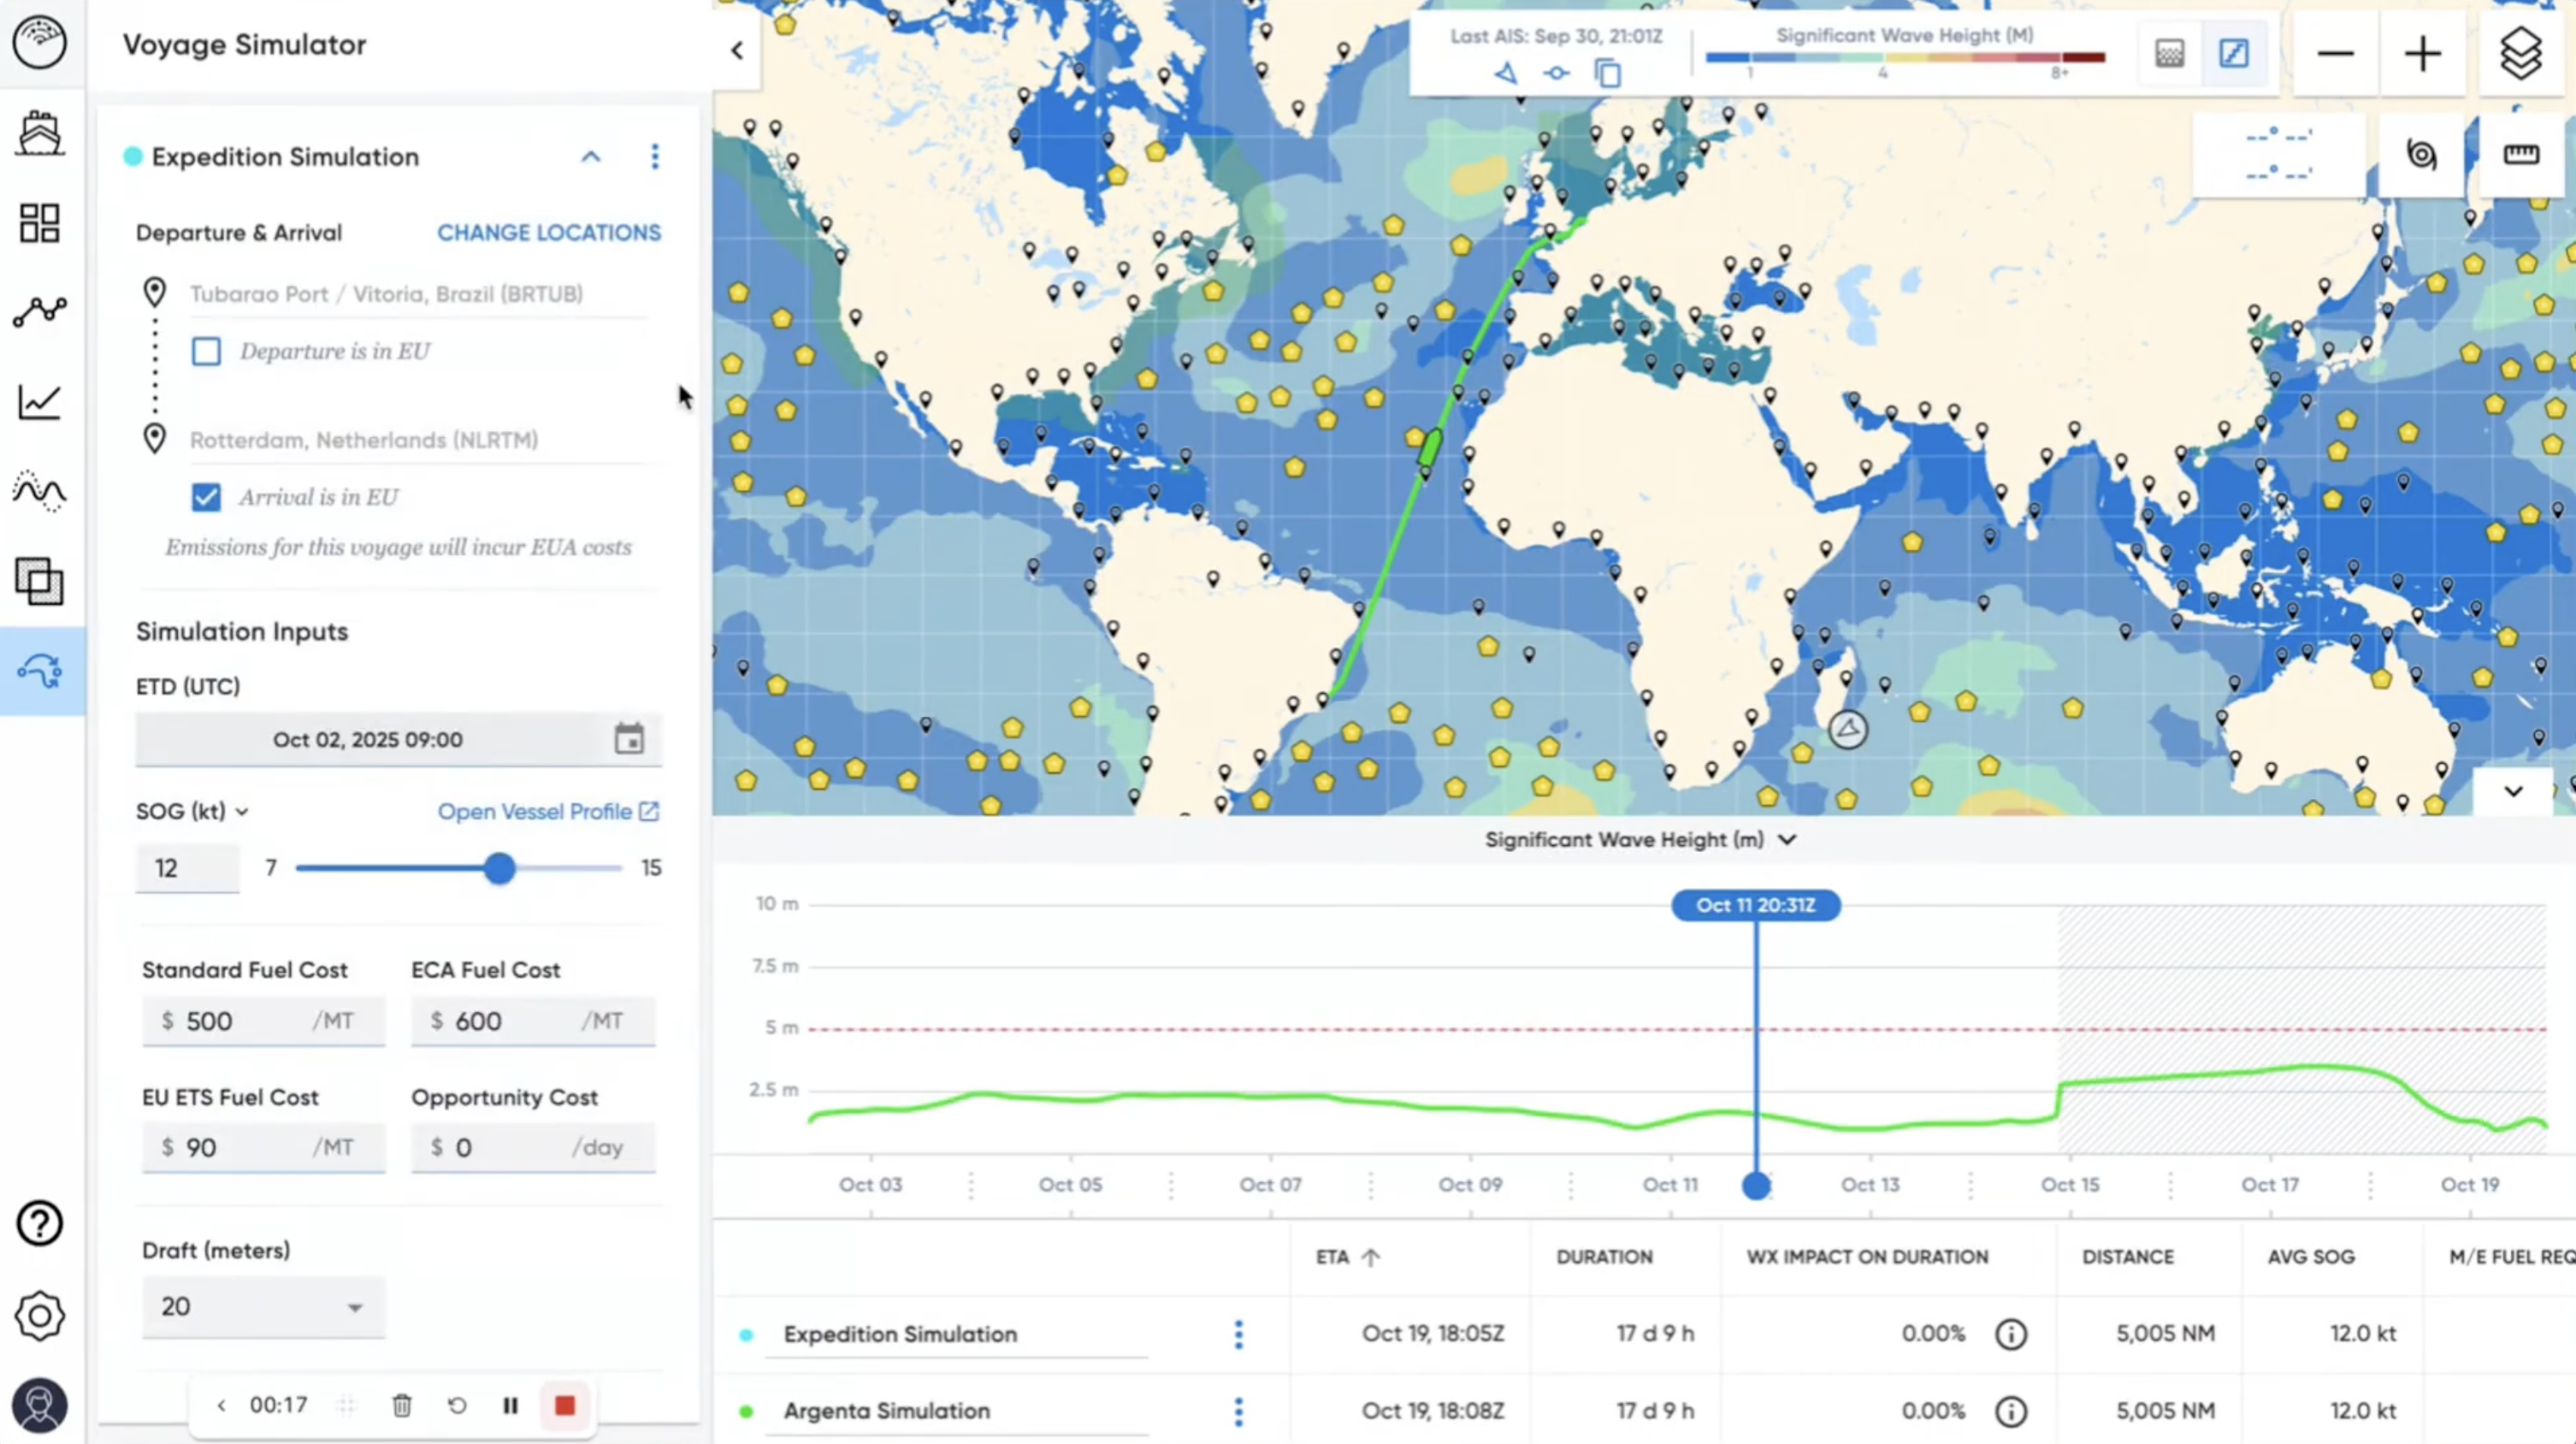Select the Voyage Simulator sidebar icon
Viewport: 2576px width, 1444px height.
click(40, 671)
